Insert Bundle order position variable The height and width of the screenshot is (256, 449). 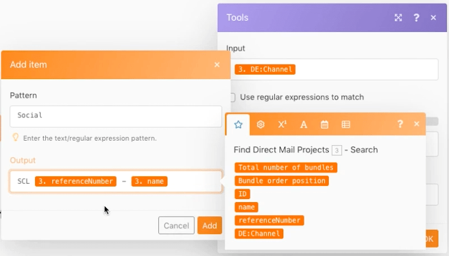[282, 180]
